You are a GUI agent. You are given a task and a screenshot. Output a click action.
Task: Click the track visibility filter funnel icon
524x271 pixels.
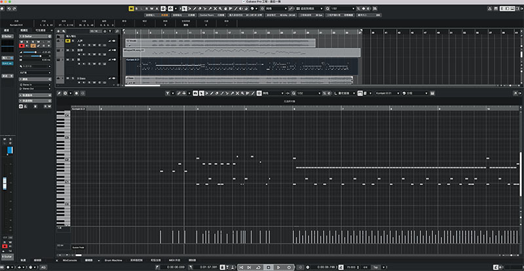[x=110, y=31]
